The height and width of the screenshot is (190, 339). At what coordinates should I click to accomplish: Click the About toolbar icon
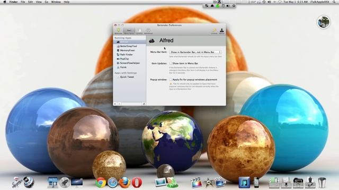[221, 31]
